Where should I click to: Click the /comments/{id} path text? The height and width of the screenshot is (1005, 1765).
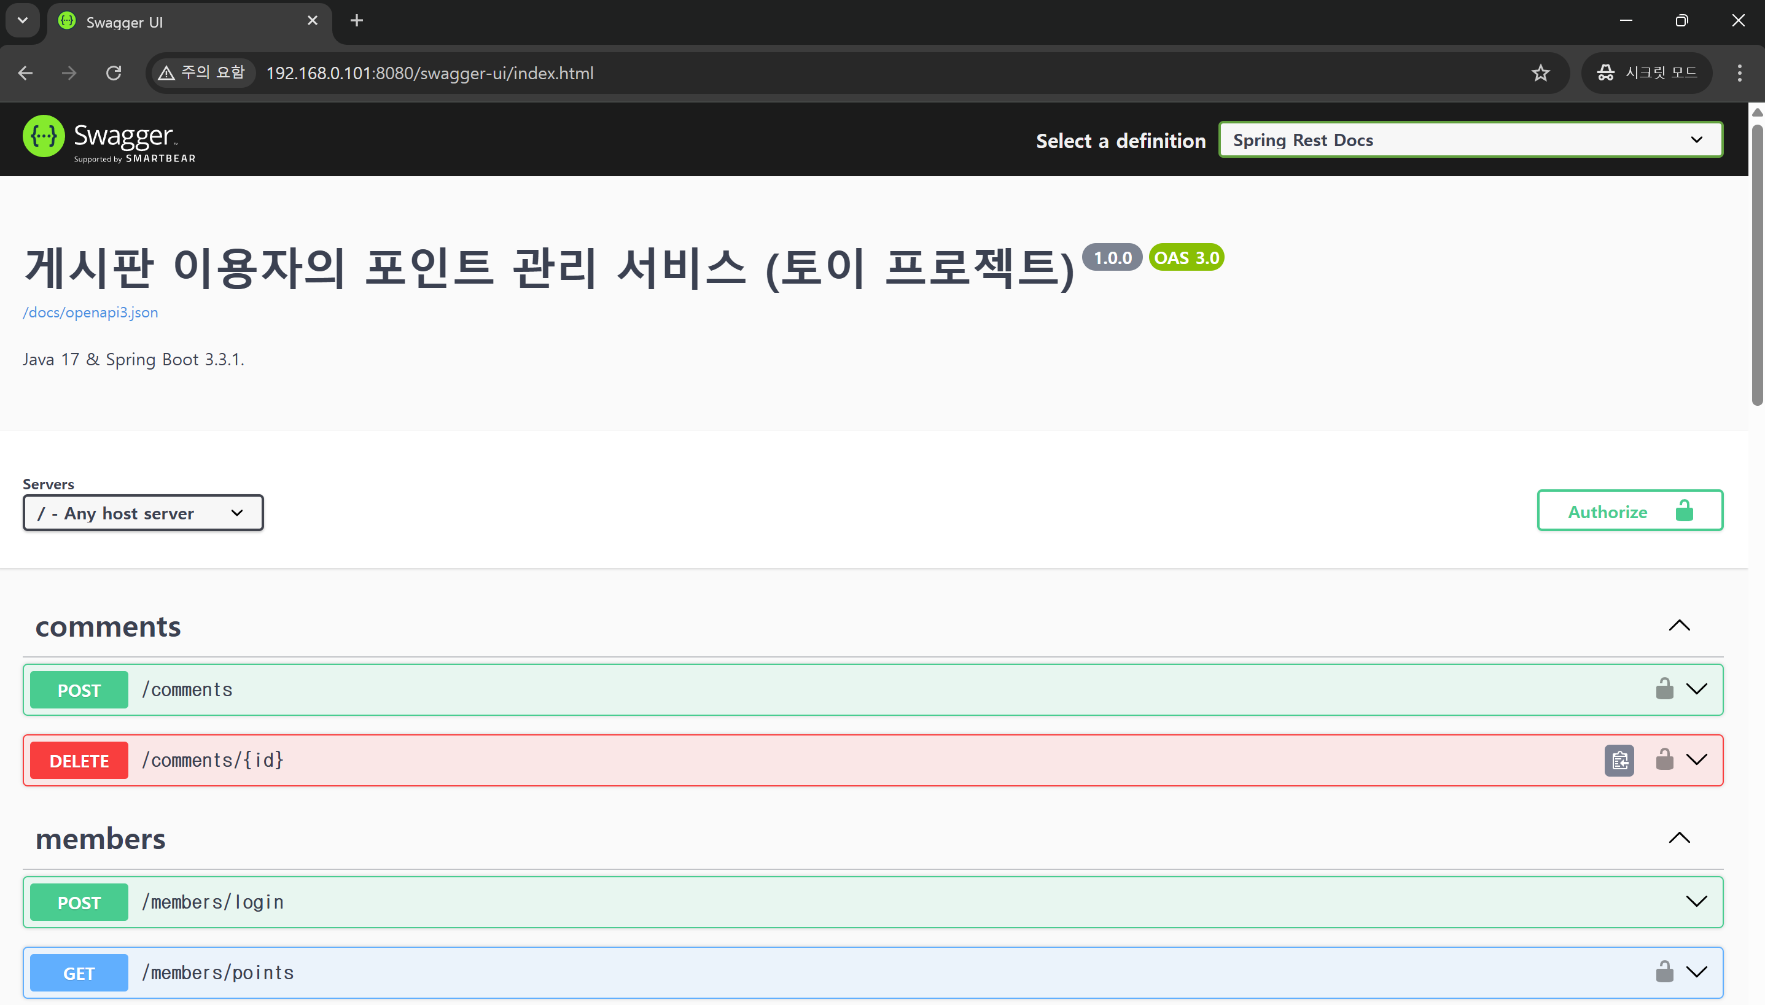click(x=212, y=760)
